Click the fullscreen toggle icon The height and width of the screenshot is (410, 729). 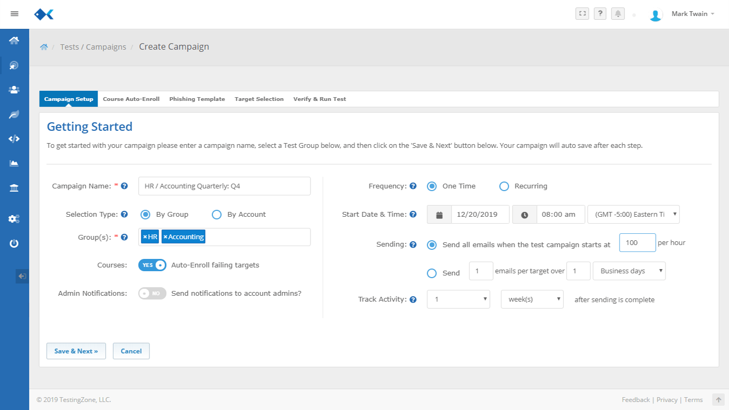[x=582, y=14]
